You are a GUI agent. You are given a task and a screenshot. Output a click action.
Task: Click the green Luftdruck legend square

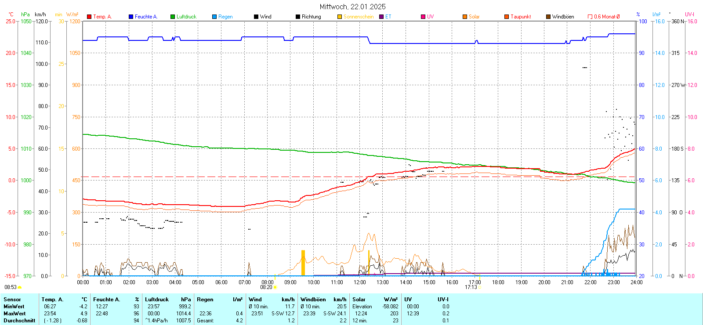point(173,17)
